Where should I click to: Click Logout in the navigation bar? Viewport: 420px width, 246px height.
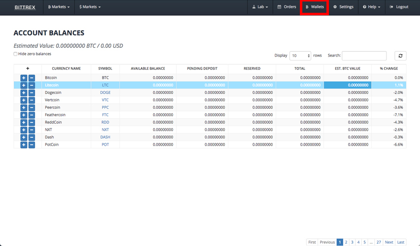(399, 7)
